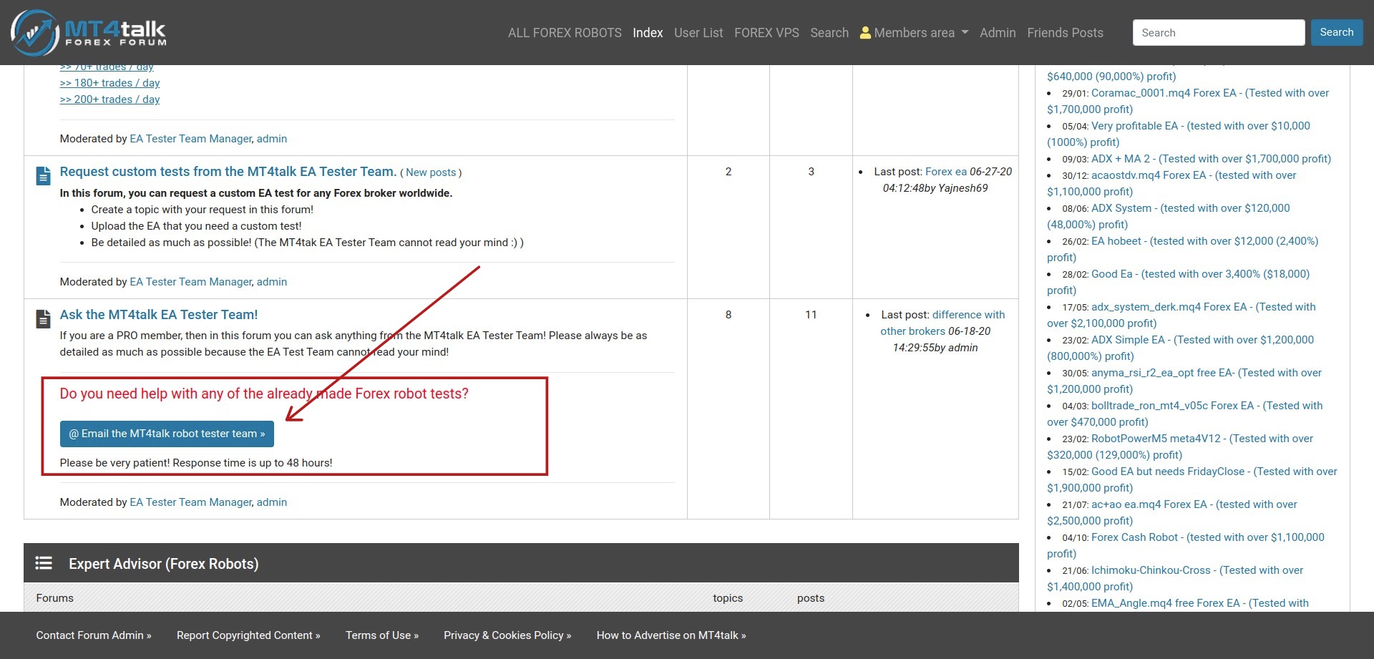The height and width of the screenshot is (659, 1374).
Task: Open last post difference with other brokers
Action: (942, 323)
